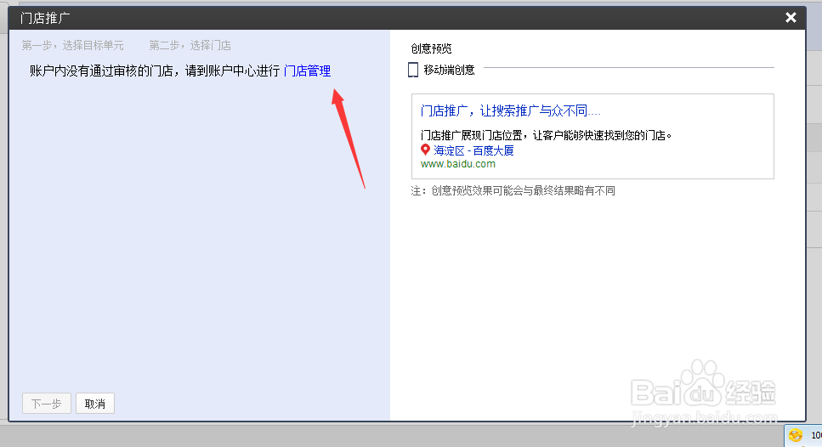
Task: Select the 第二步,选择门店 step
Action: [190, 46]
